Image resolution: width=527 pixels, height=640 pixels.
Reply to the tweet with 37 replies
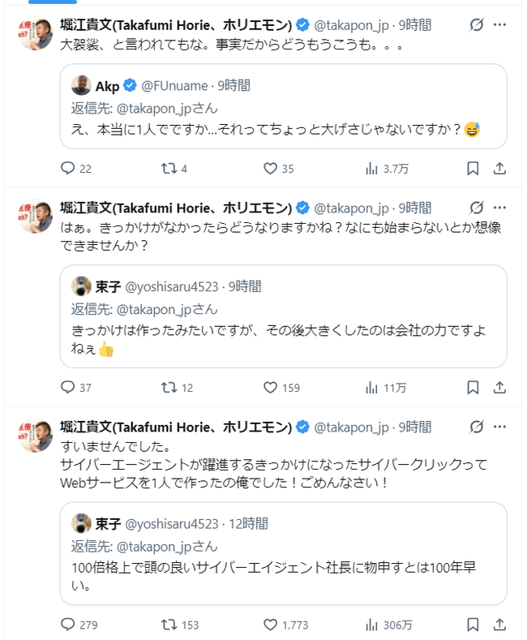pyautogui.click(x=68, y=388)
